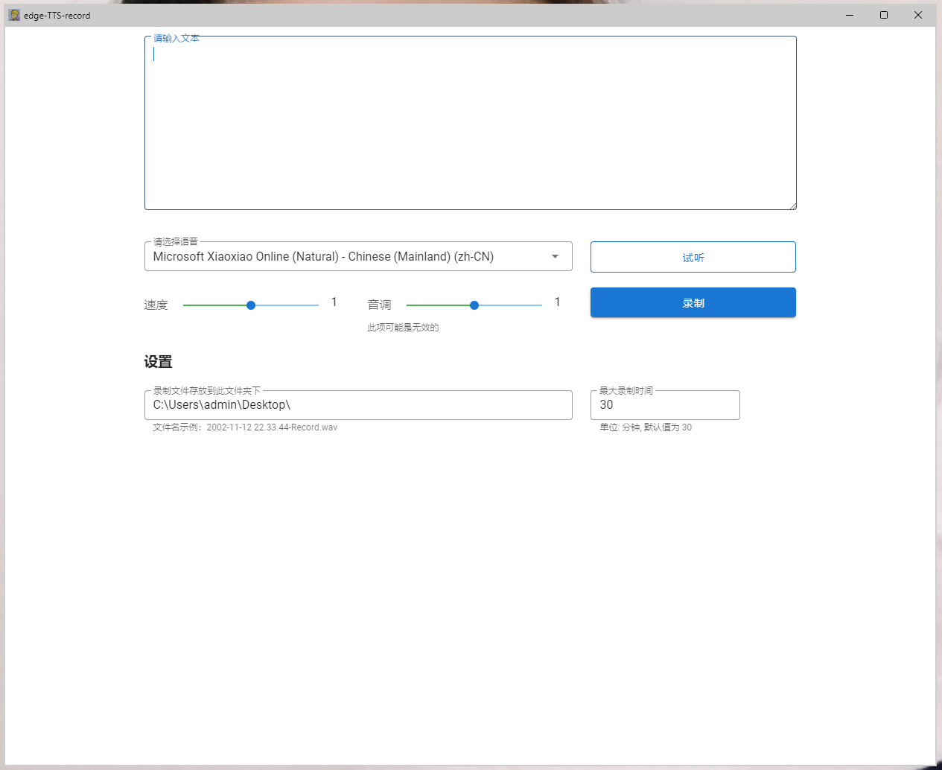Click the edge-TTS-record app icon in title bar

pyautogui.click(x=14, y=15)
